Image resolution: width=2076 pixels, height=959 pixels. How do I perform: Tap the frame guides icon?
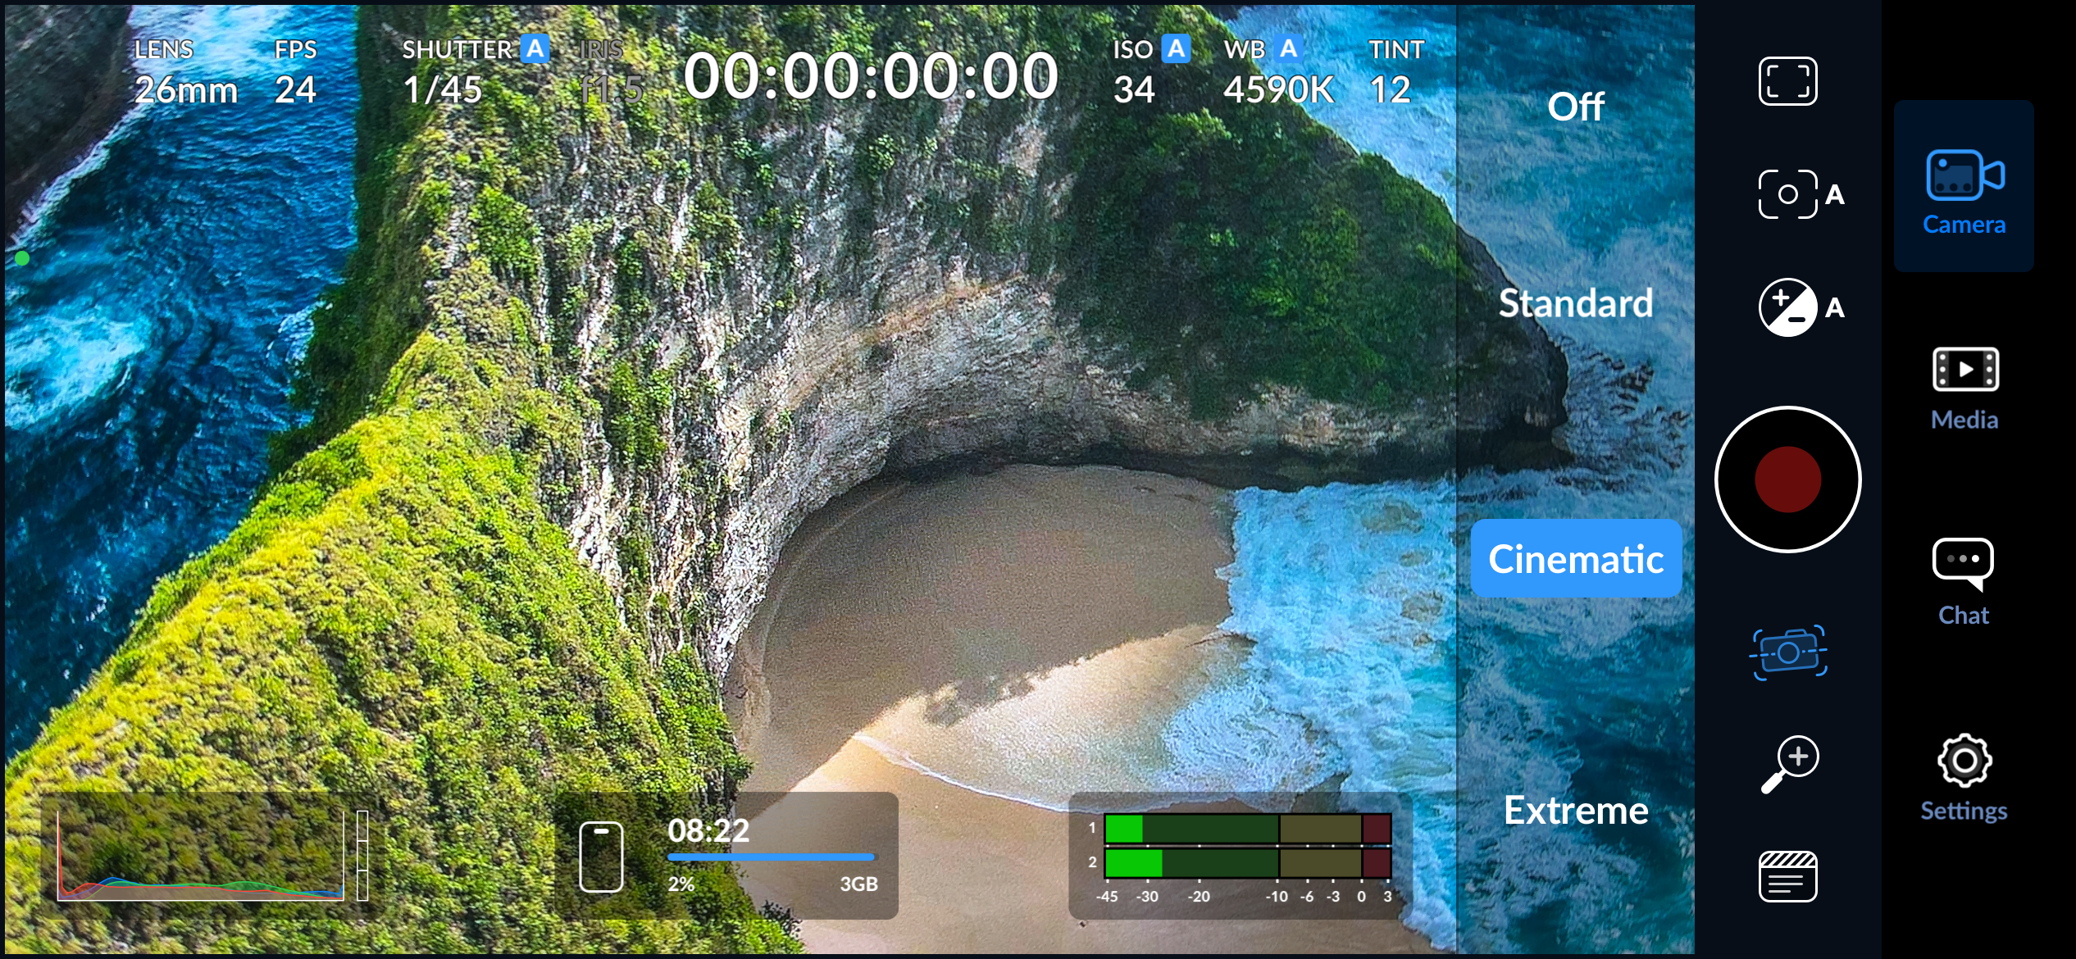coord(1787,81)
